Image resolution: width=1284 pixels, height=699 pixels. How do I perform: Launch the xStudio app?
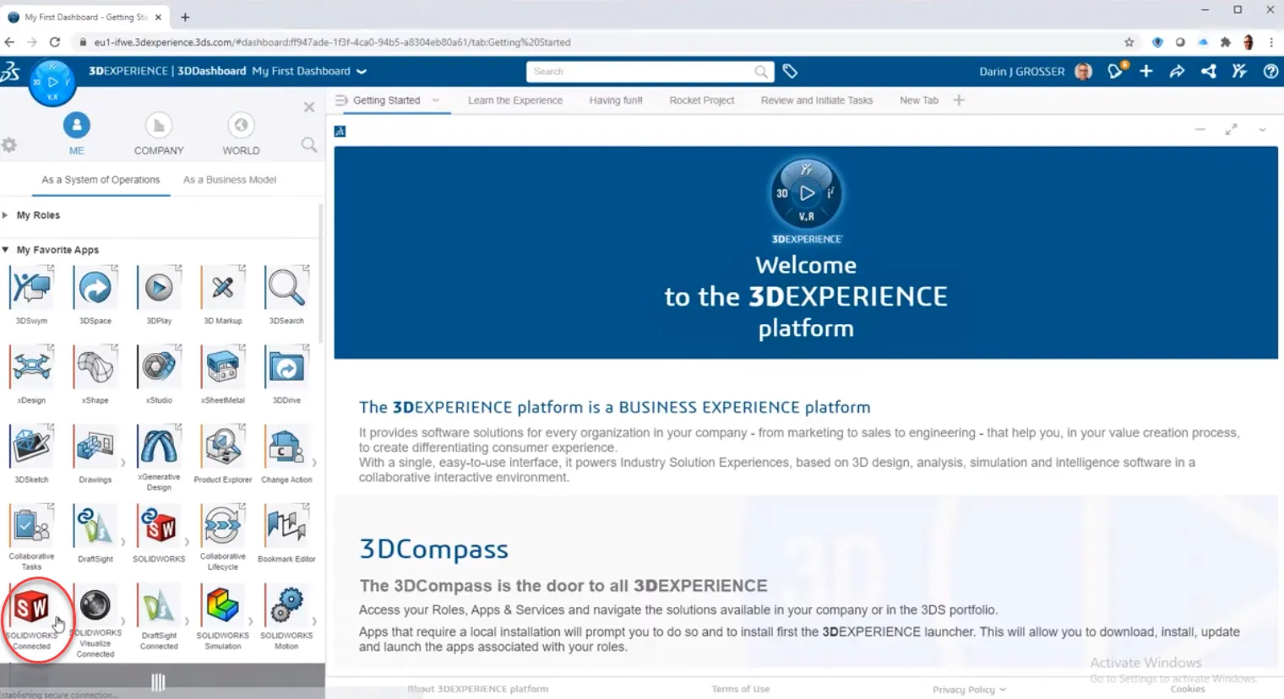pos(159,368)
